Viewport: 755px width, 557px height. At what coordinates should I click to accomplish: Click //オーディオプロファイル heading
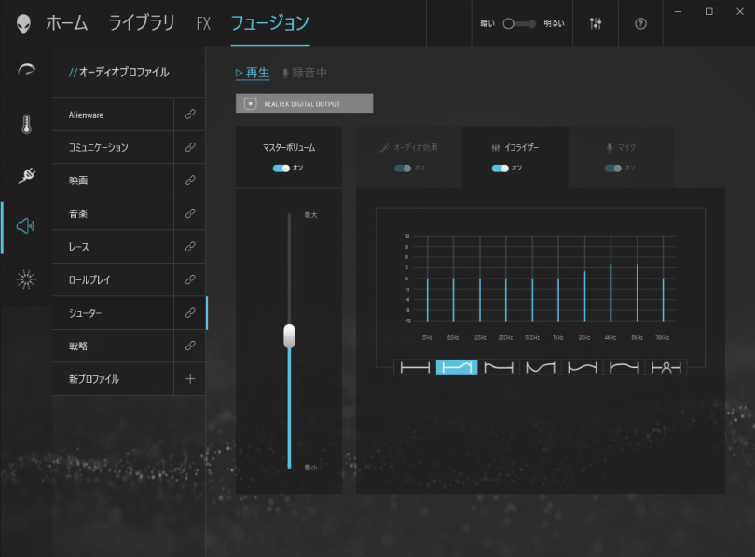click(119, 72)
